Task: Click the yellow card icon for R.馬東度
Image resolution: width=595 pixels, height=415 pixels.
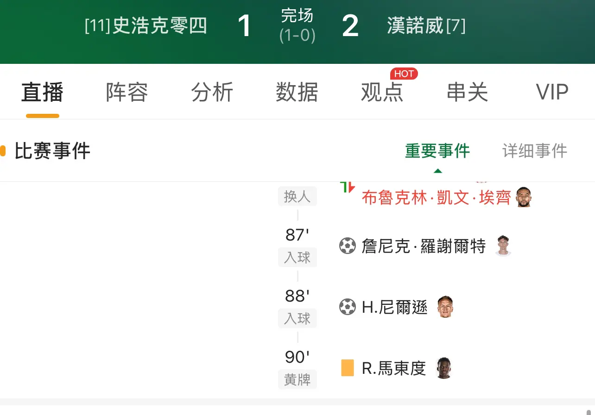Action: (x=347, y=368)
